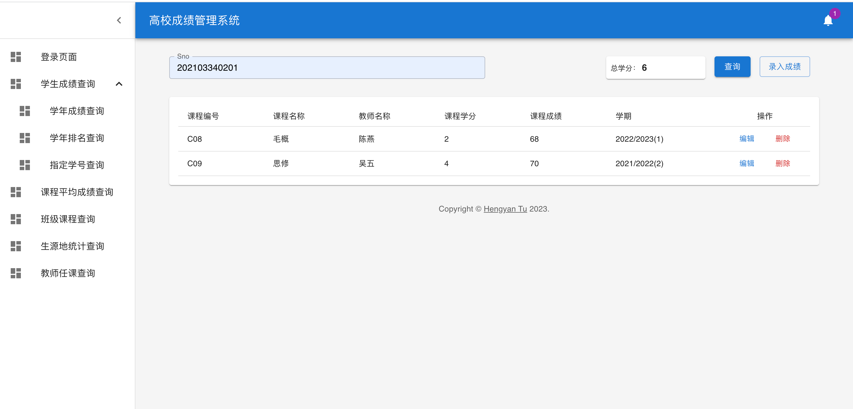The height and width of the screenshot is (409, 853).
Task: Click the 录入成绩 button
Action: (784, 67)
